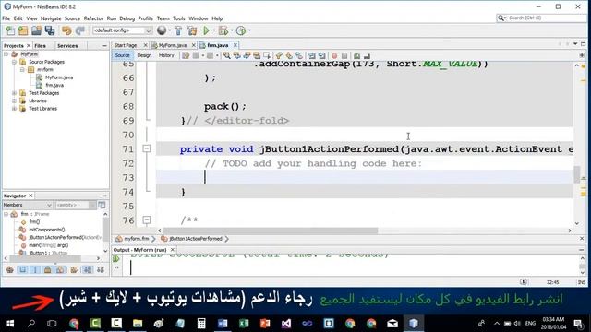Switch to the Services tab
The image size is (591, 332).
coord(67,45)
